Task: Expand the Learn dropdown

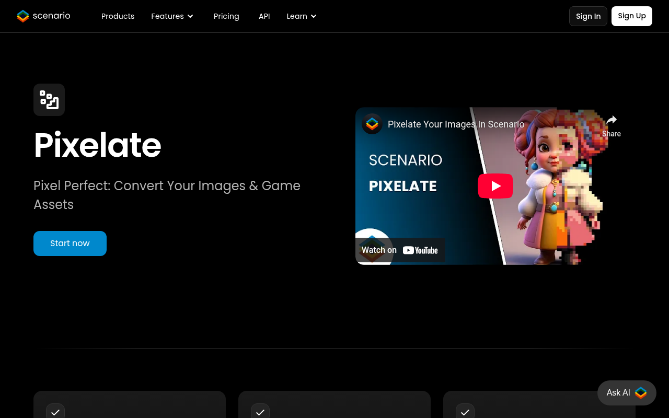Action: 302,16
